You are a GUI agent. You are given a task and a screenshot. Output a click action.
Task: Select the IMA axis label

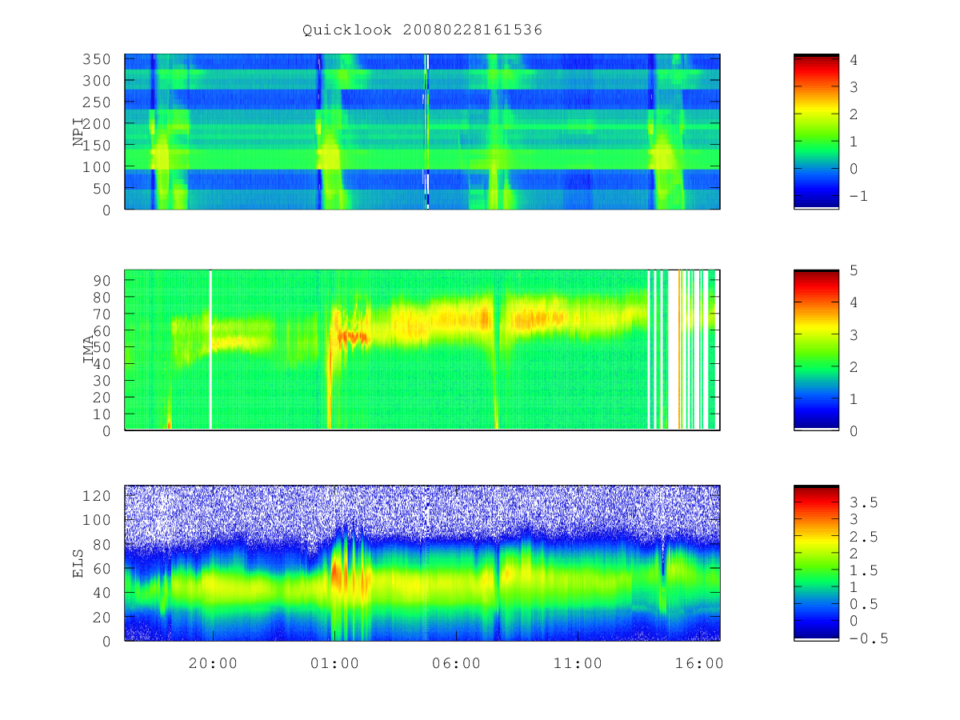[90, 350]
